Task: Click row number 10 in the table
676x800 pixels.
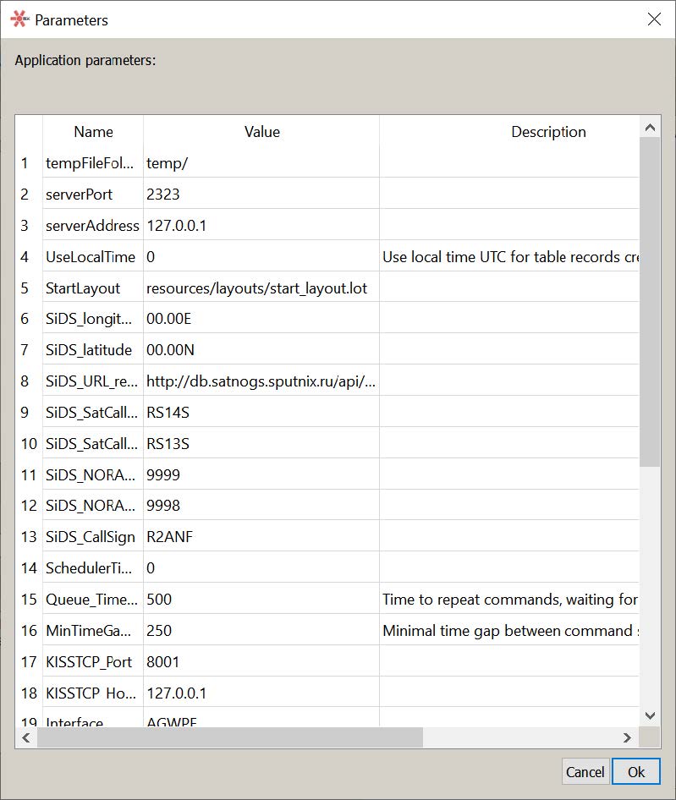Action: [28, 442]
